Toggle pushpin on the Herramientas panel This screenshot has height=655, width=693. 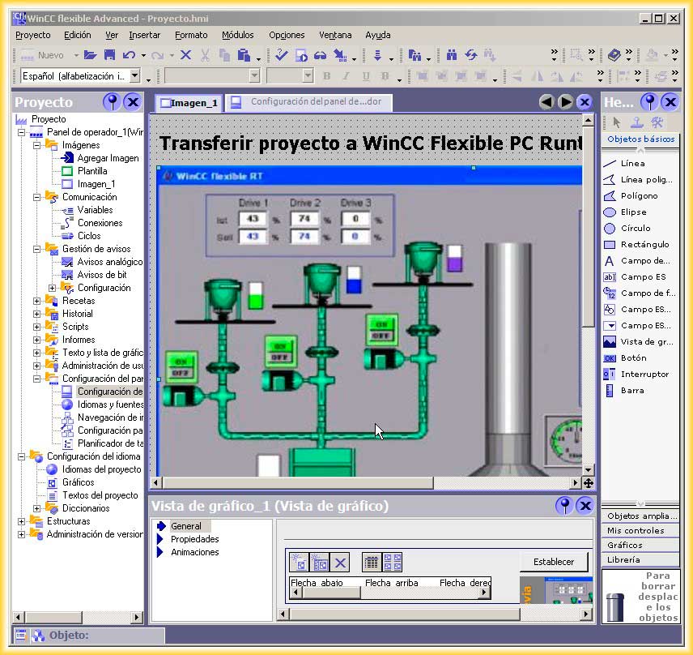coord(648,102)
